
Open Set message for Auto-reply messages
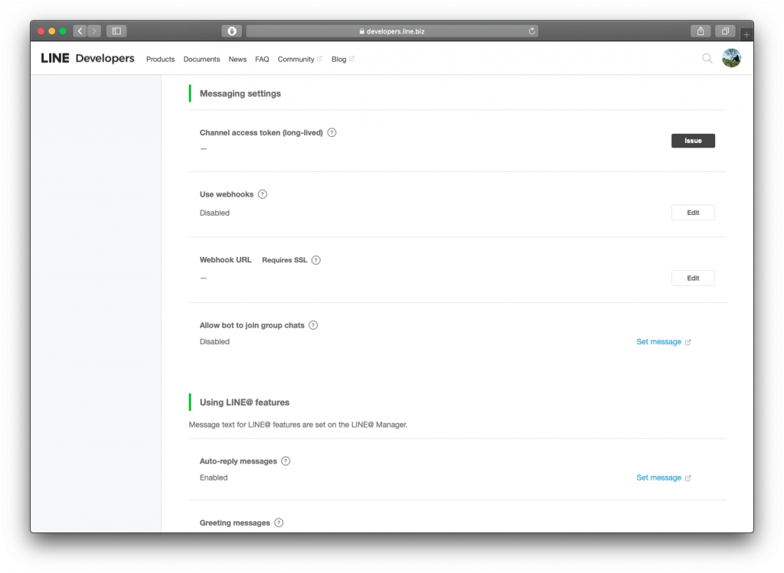coord(664,477)
